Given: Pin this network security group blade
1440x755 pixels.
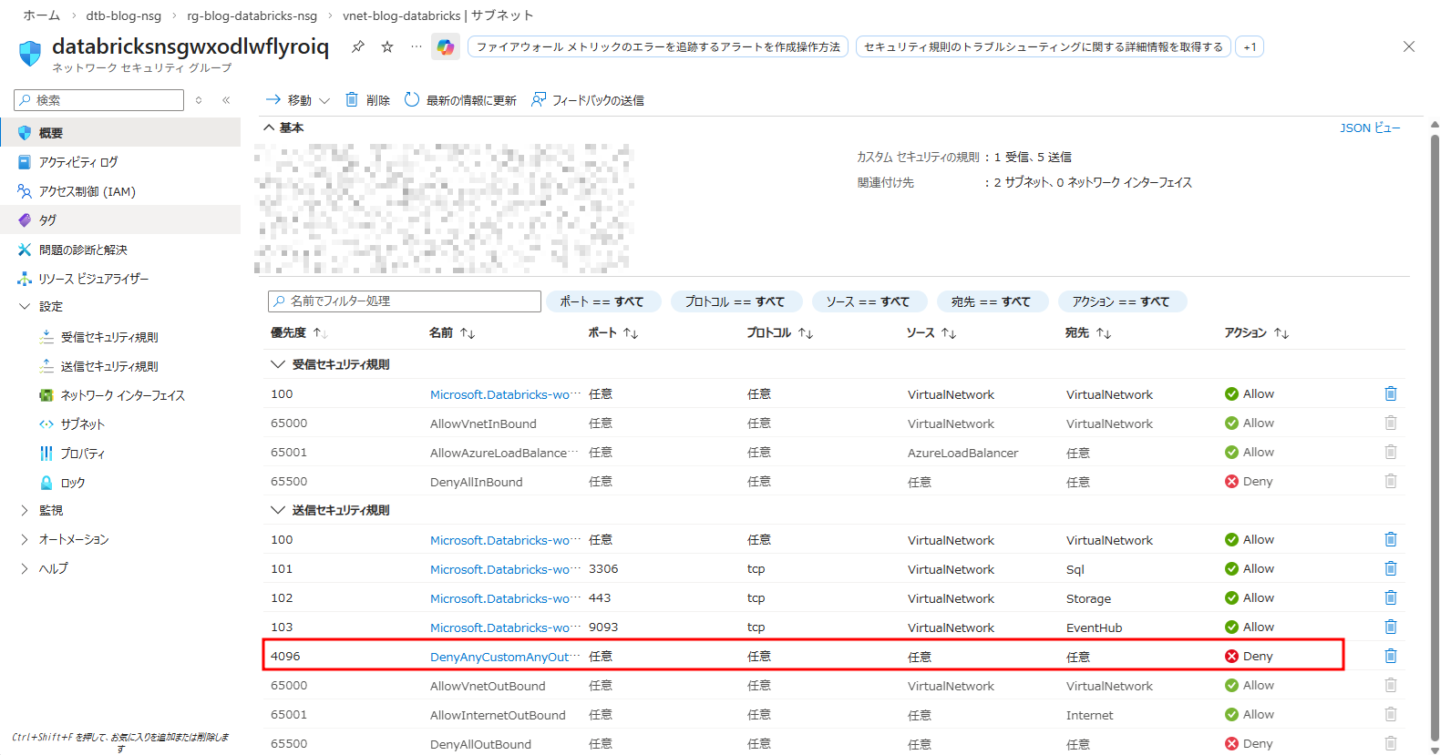Looking at the screenshot, I should (358, 46).
